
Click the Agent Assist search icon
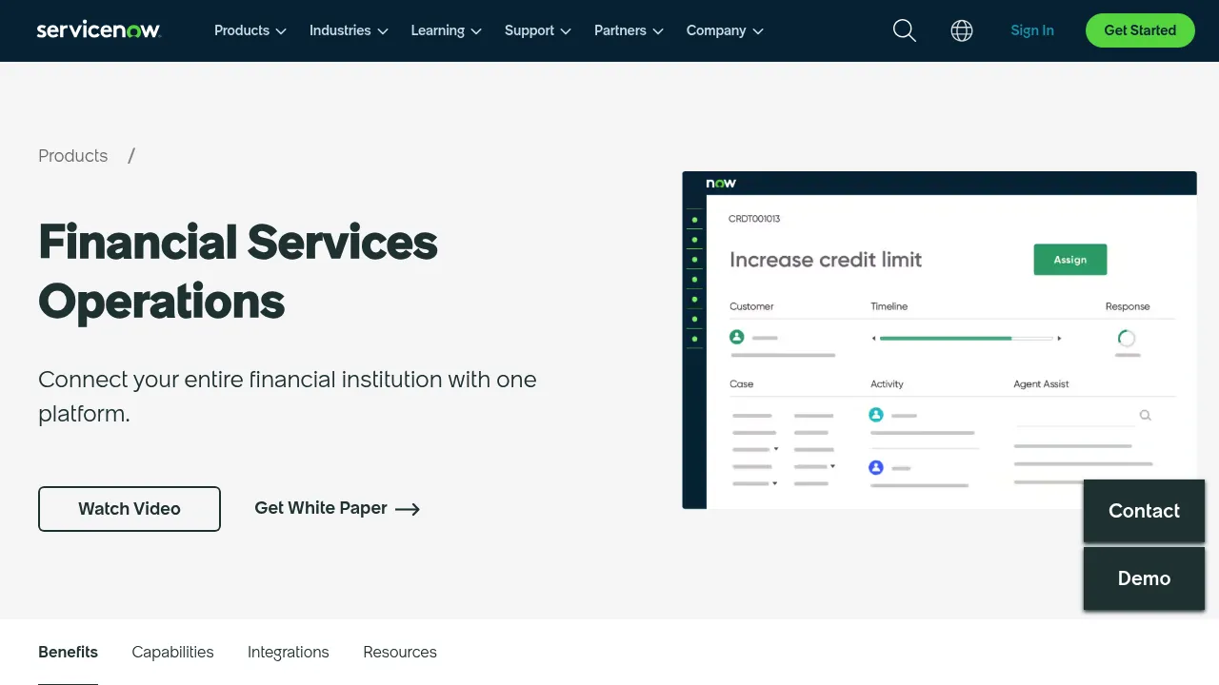pos(1145,415)
